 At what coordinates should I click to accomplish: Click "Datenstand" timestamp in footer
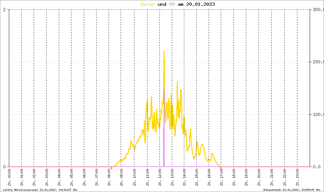point(292,190)
